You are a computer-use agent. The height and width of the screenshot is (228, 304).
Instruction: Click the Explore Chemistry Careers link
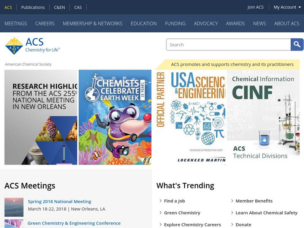pyautogui.click(x=193, y=225)
